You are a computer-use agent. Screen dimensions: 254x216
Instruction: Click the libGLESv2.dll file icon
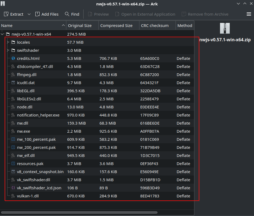(x=13, y=99)
